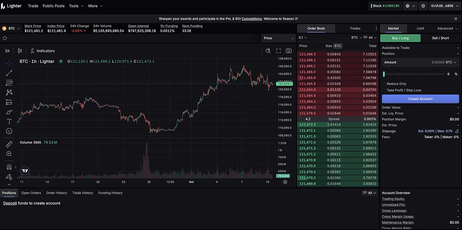Open the Trade page
This screenshot has height=230, width=462.
click(x=33, y=6)
